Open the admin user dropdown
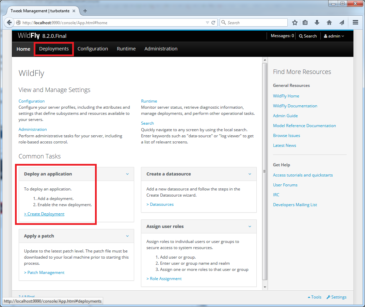The width and height of the screenshot is (365, 307). (334, 36)
